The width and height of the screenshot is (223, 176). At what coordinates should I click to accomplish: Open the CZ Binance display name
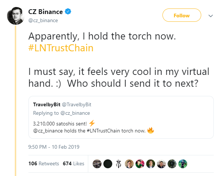[x=47, y=12]
